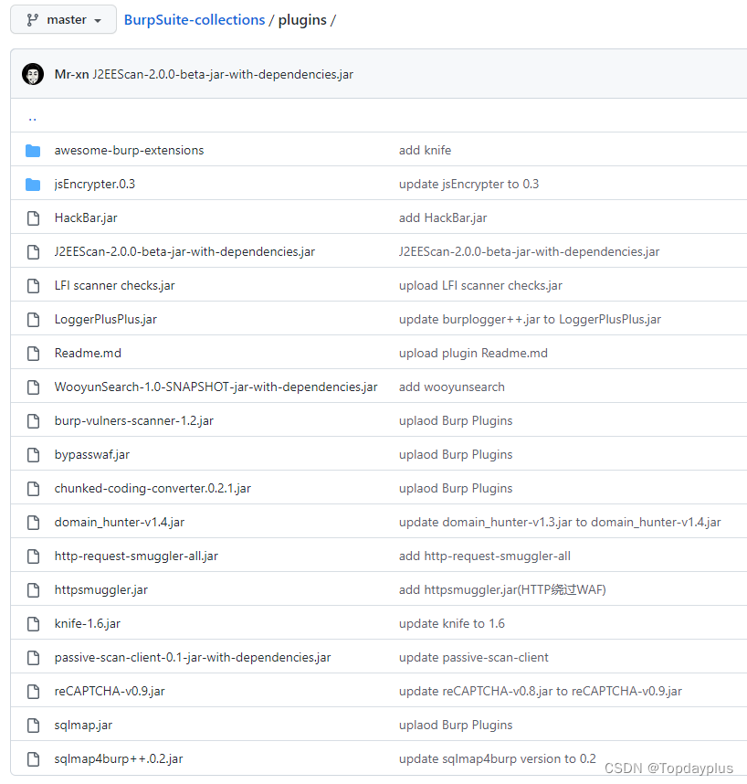Screen dimensions: 747x784
Task: Open the awesome-burp-extensions folder
Action: tap(129, 150)
